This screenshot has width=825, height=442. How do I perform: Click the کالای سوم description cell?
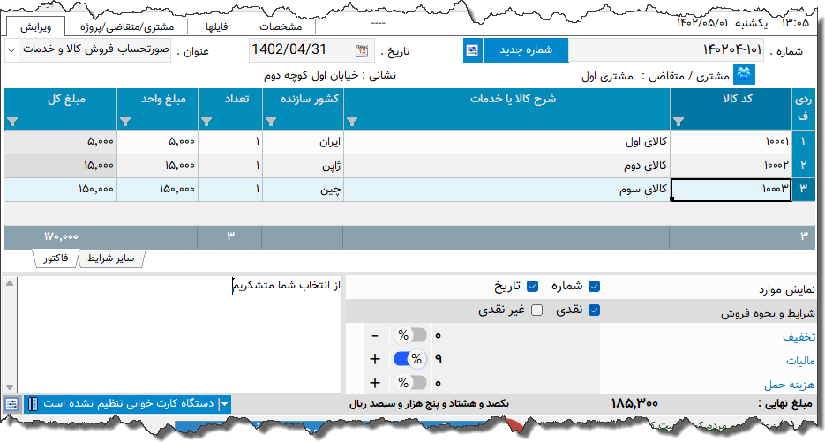(506, 190)
